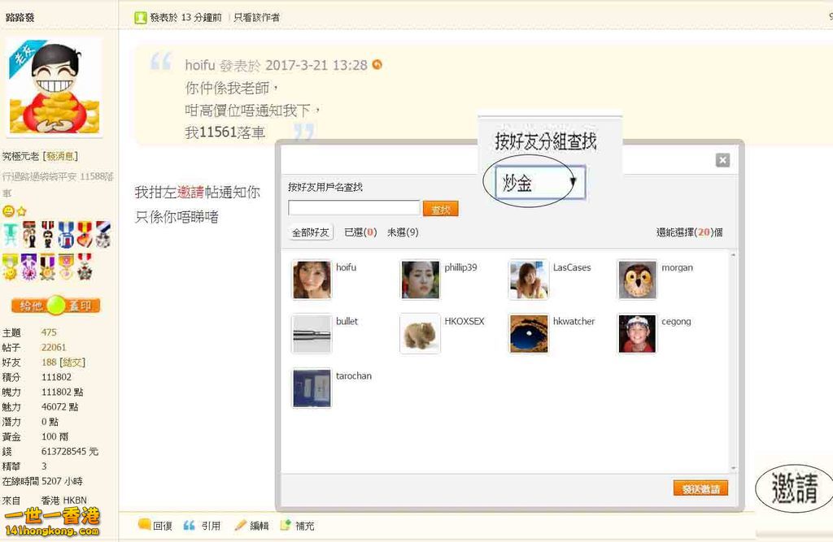
Task: Select hoifu's avatar in the friend list
Action: pos(312,280)
